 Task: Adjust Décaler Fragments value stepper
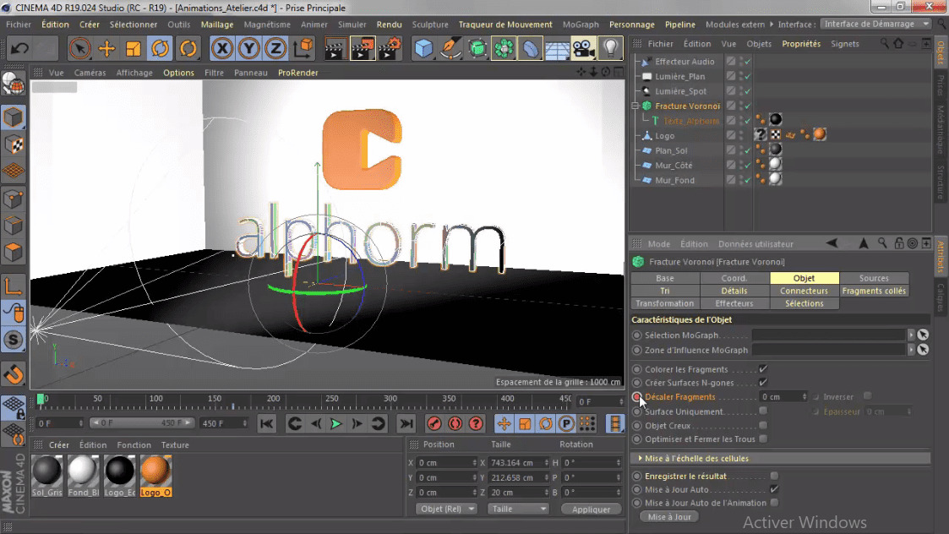tap(804, 396)
